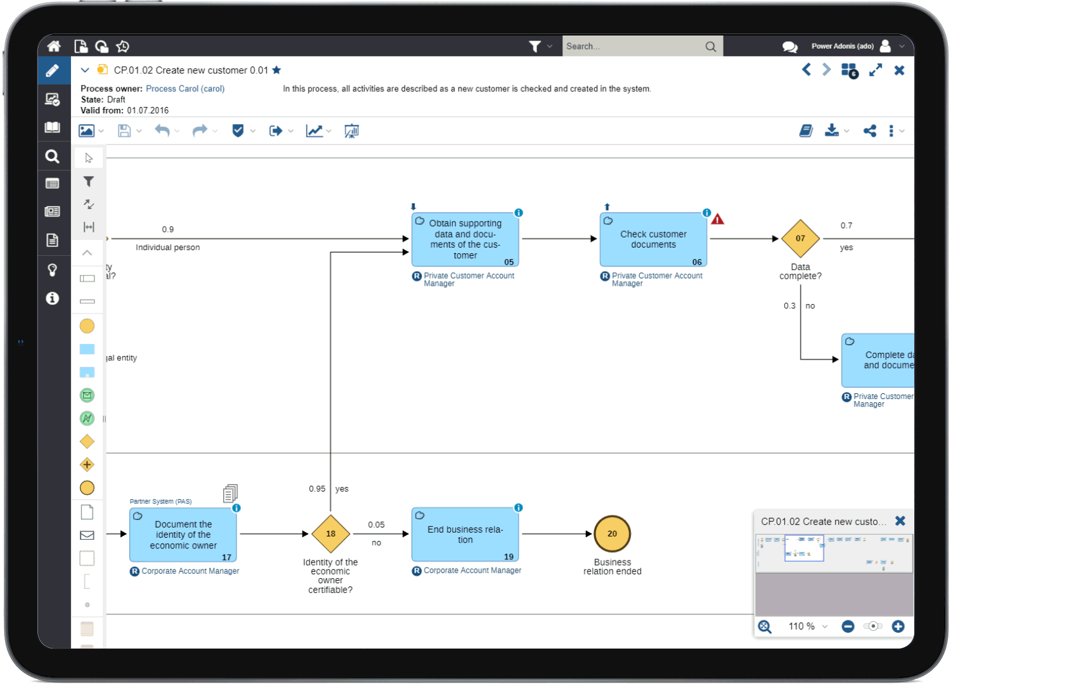This screenshot has height=684, width=1076.
Task: Click the navigator overview thumbnail
Action: (834, 553)
